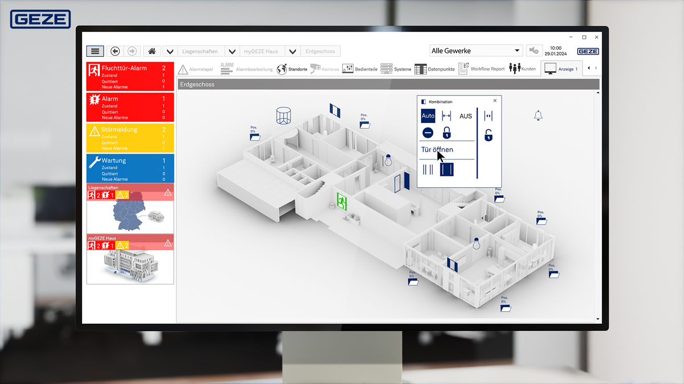The height and width of the screenshot is (384, 684).
Task: Switch door mode to AUS
Action: 466,116
